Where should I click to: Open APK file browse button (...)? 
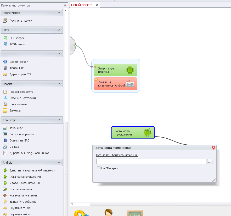point(210,162)
